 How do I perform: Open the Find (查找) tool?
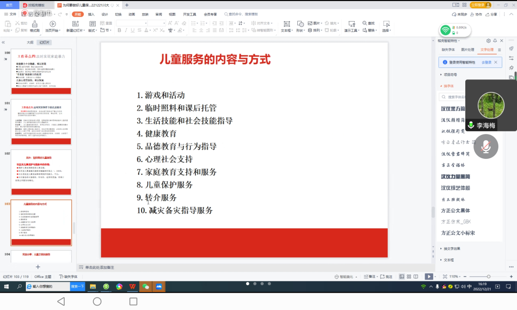(369, 23)
